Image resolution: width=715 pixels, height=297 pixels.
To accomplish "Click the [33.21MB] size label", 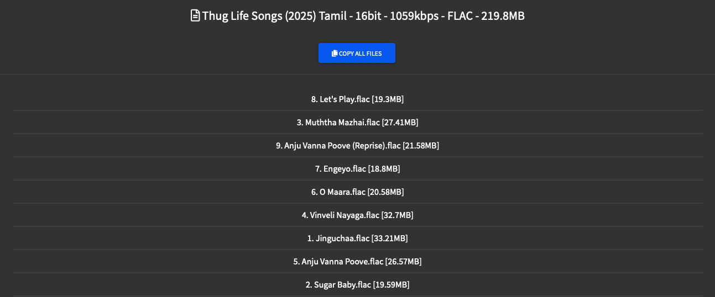I will click(390, 238).
